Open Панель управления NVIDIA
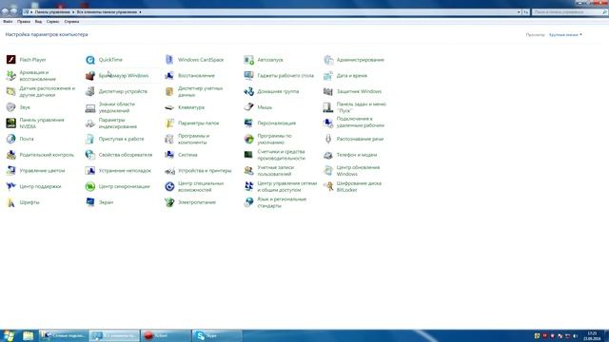 [35, 123]
